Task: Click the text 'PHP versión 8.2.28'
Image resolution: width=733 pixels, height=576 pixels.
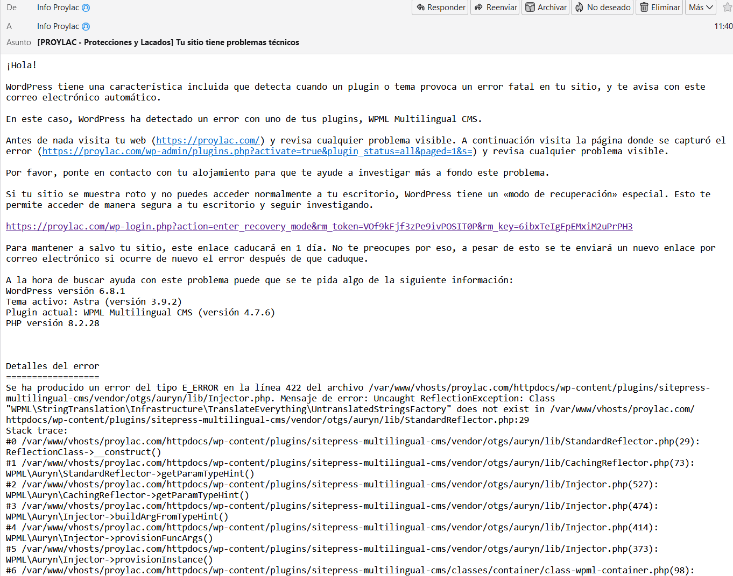Action: point(53,323)
